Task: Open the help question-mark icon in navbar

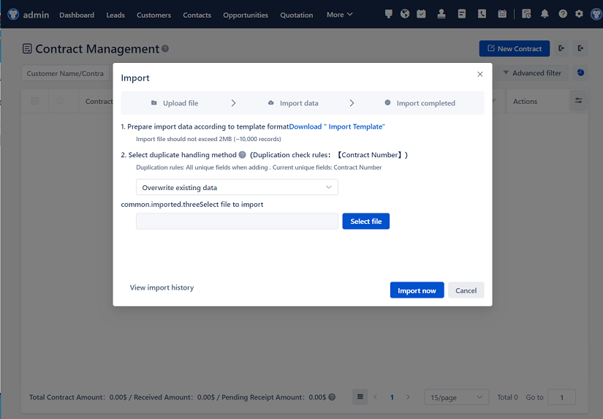Action: point(563,14)
